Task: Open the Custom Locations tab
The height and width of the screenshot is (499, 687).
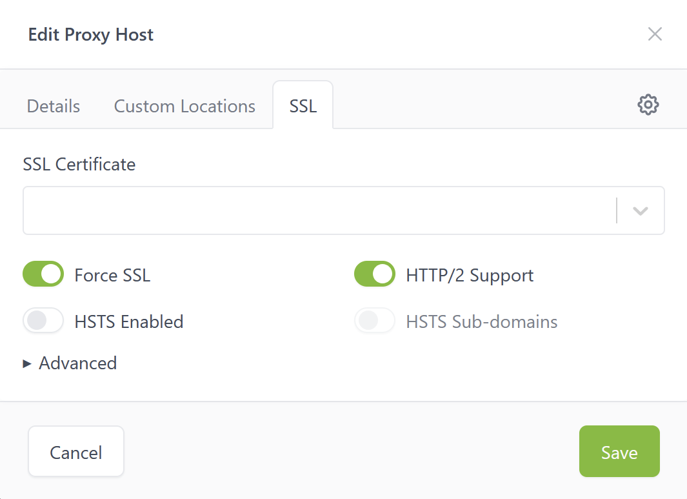Action: pyautogui.click(x=184, y=106)
